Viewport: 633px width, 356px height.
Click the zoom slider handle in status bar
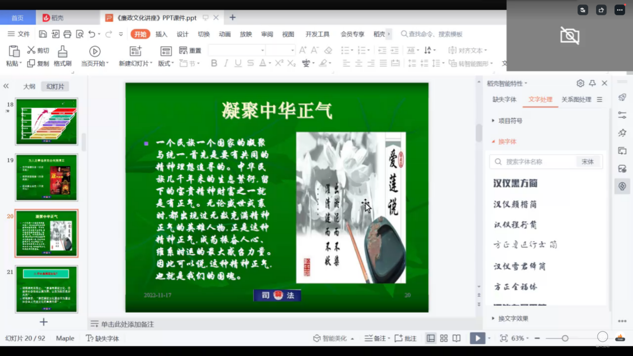pos(565,338)
